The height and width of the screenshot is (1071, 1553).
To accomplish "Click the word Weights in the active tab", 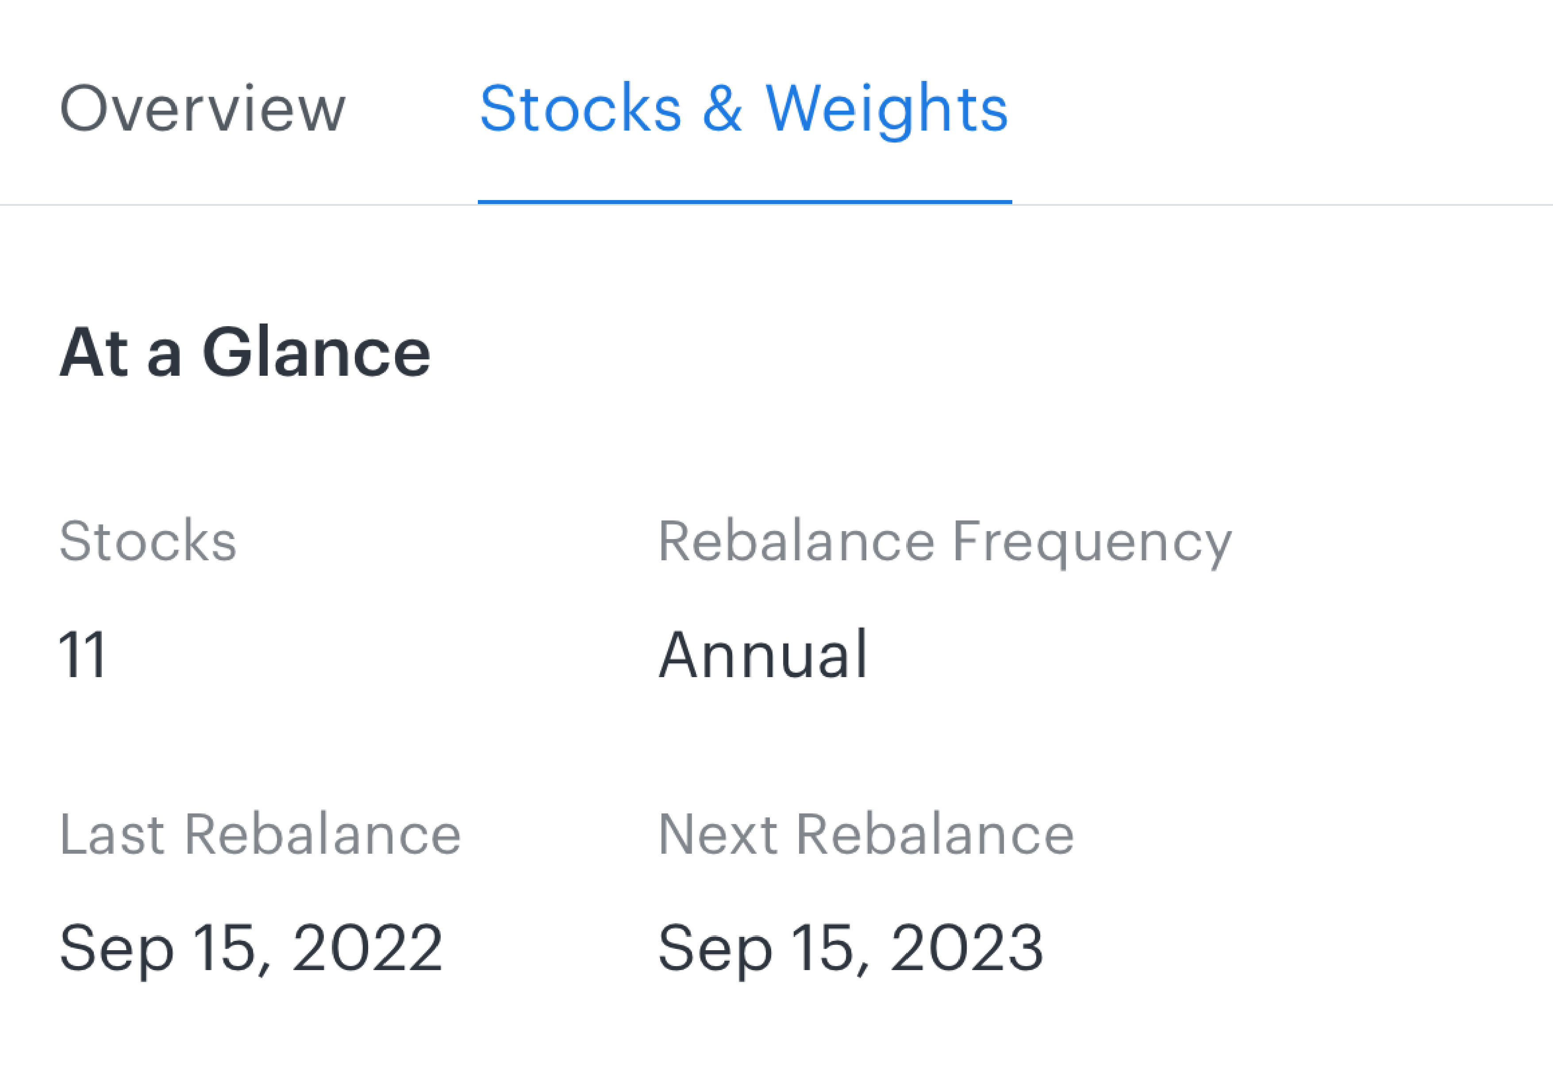I will (887, 110).
